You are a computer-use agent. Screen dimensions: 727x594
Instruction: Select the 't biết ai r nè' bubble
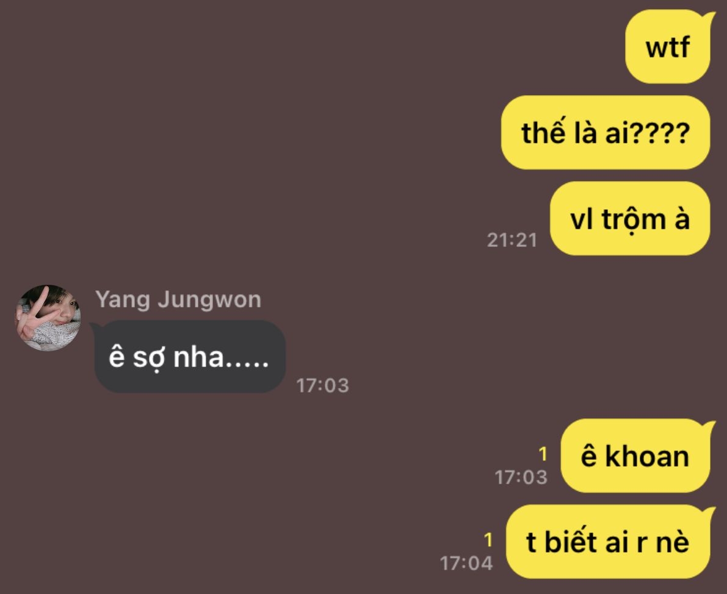pos(608,542)
